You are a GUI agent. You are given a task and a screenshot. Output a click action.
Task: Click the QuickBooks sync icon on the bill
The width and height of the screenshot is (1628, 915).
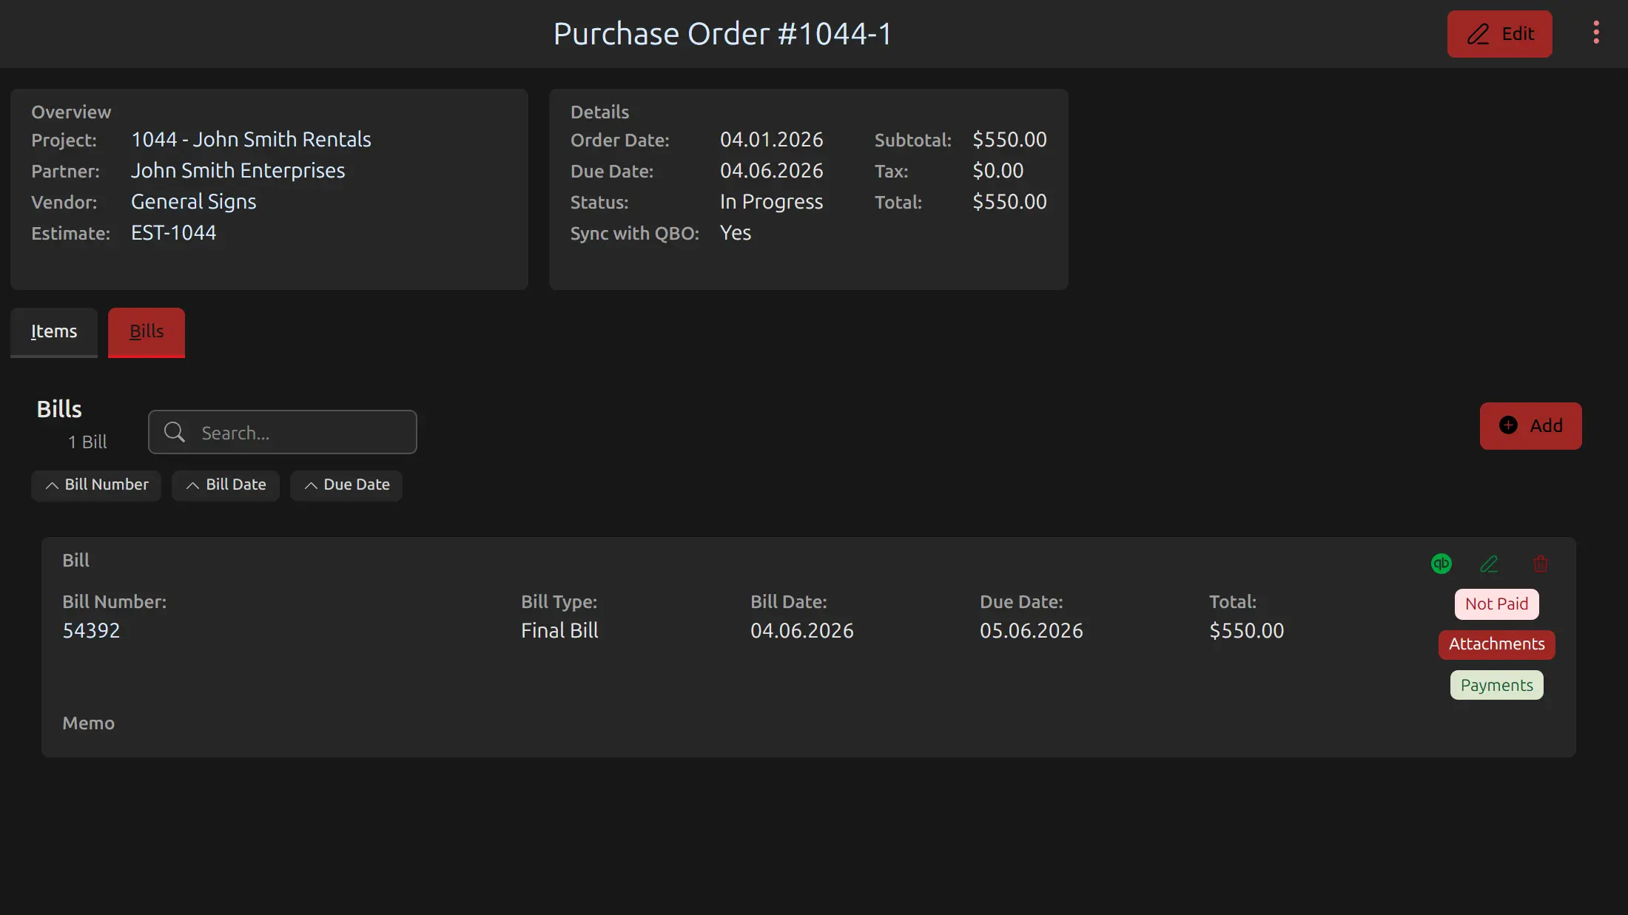[1442, 562]
